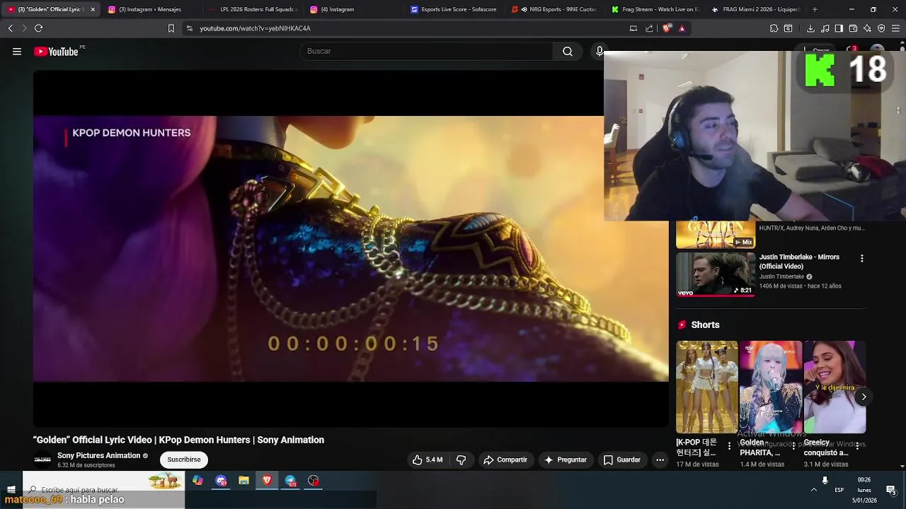
Task: Bookmark this page with the bookmark icon
Action: [x=171, y=28]
